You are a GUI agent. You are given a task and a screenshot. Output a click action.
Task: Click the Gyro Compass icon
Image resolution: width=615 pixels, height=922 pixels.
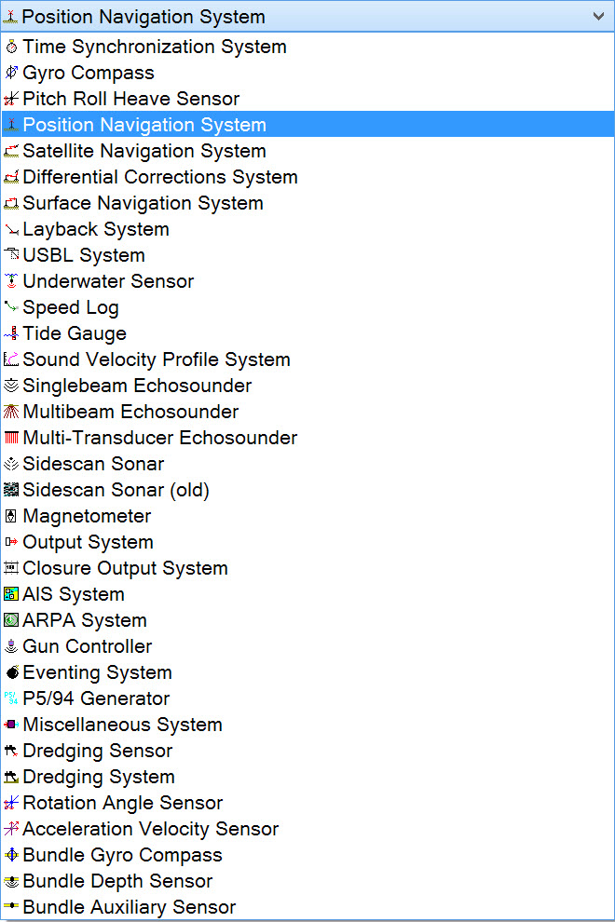(x=11, y=73)
